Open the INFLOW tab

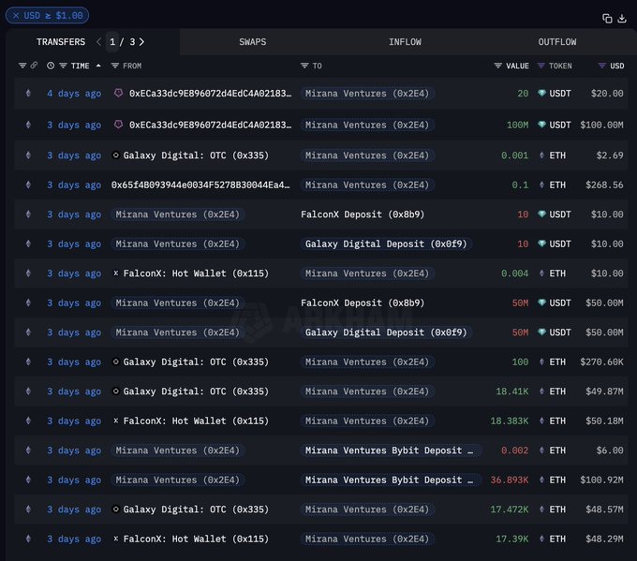click(x=405, y=42)
